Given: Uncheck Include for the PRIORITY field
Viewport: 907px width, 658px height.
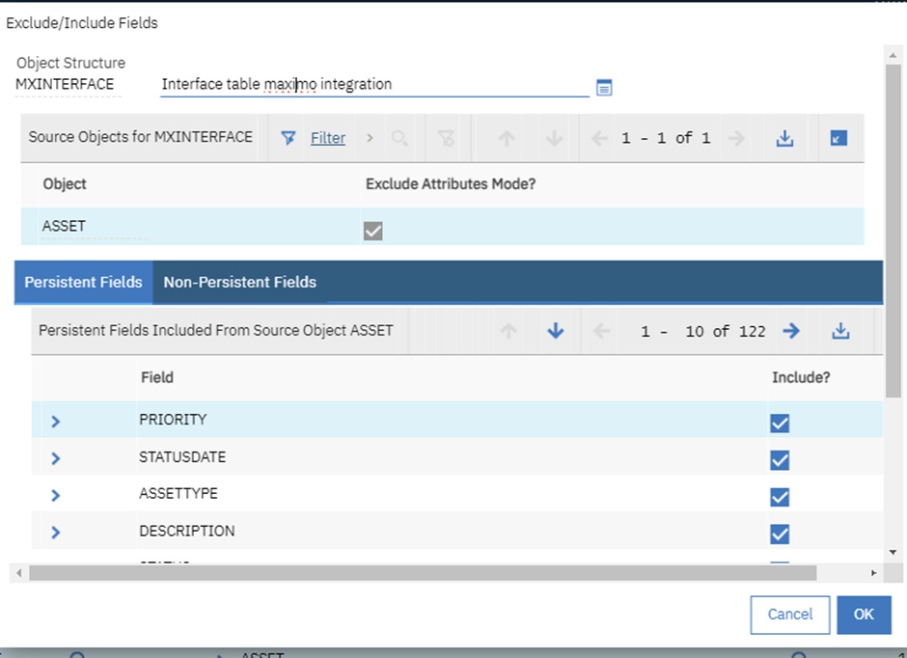Looking at the screenshot, I should [780, 423].
